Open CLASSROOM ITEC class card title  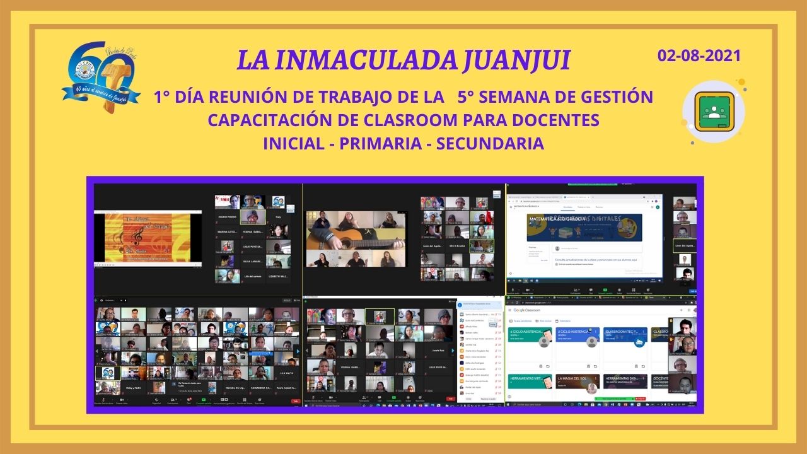622,332
